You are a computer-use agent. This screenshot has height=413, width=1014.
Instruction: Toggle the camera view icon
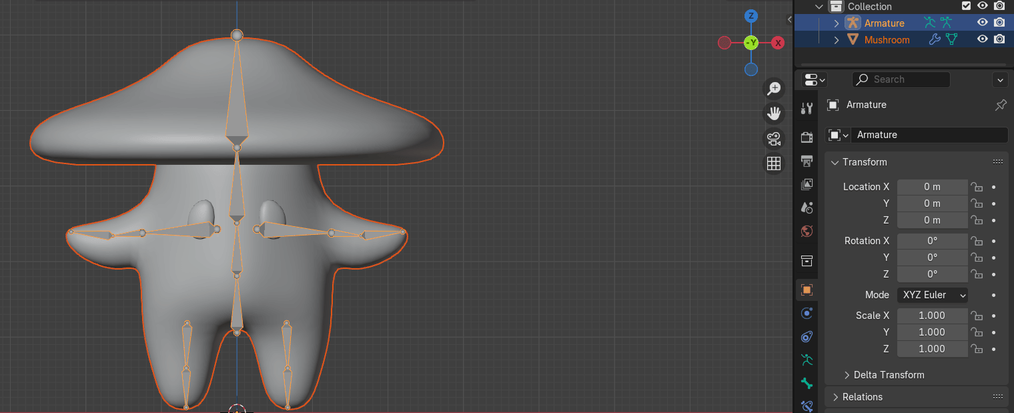point(774,139)
